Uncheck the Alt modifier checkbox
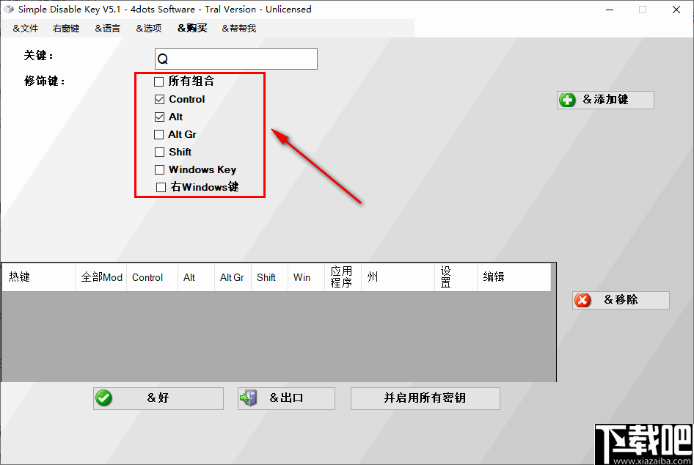694x465 pixels. pyautogui.click(x=158, y=117)
